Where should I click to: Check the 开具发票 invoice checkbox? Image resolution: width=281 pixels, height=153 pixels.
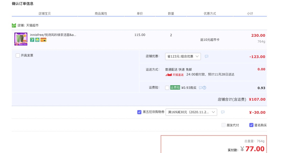click(x=18, y=55)
